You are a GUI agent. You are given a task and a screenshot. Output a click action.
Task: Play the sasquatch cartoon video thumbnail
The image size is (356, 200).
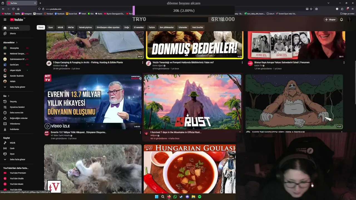(294, 102)
